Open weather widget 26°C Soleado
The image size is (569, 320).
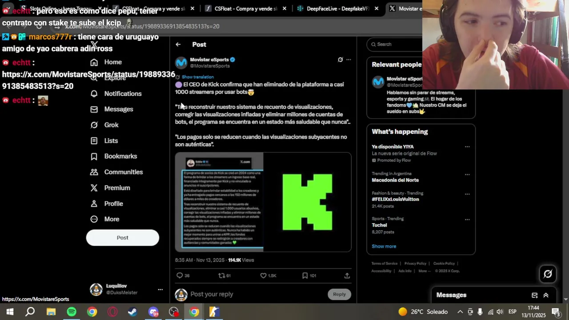pyautogui.click(x=422, y=312)
